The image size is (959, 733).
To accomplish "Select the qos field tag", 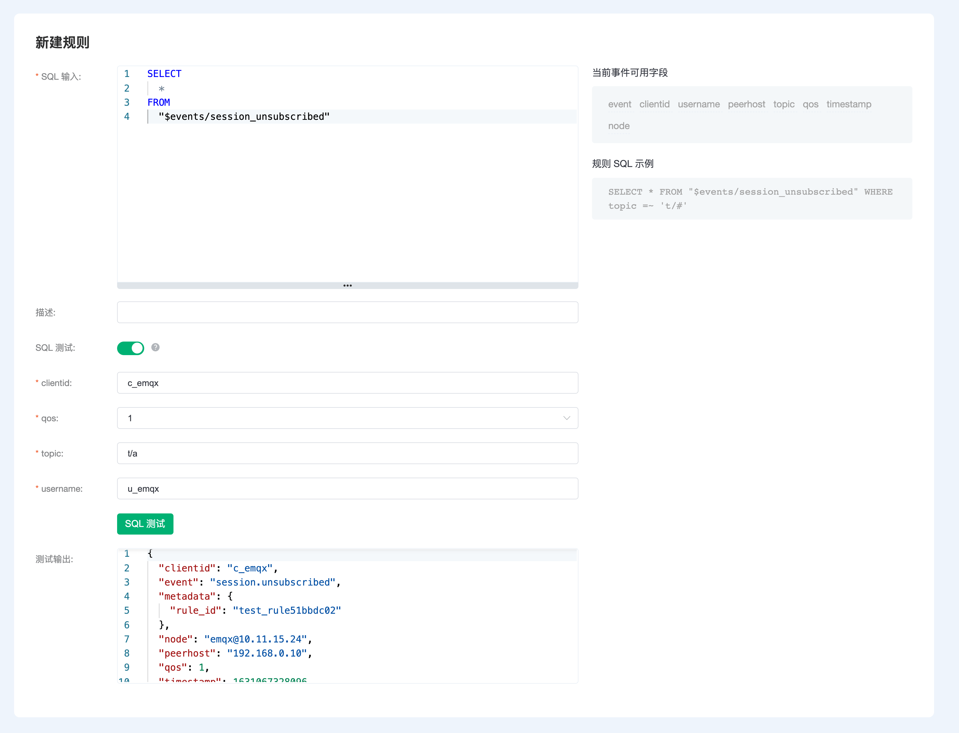I will pyautogui.click(x=810, y=104).
